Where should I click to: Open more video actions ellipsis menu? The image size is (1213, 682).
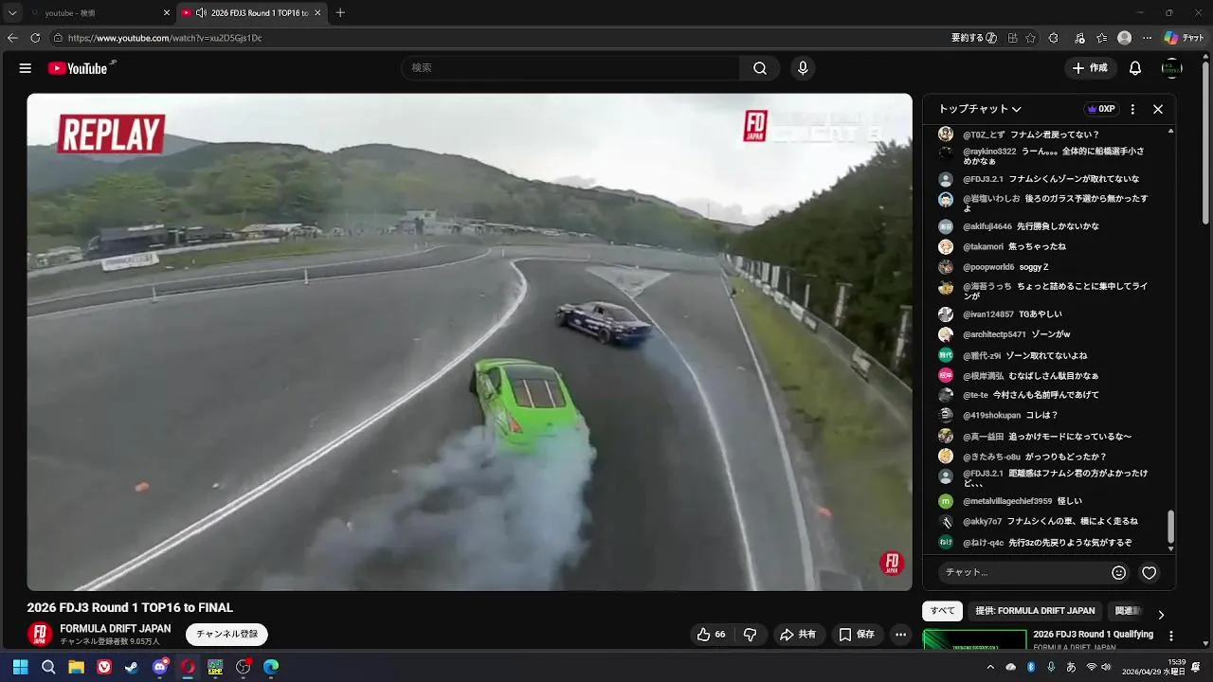point(901,635)
